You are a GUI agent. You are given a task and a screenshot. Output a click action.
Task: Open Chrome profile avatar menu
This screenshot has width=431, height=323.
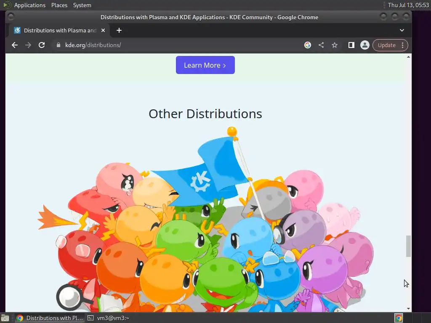click(x=365, y=45)
